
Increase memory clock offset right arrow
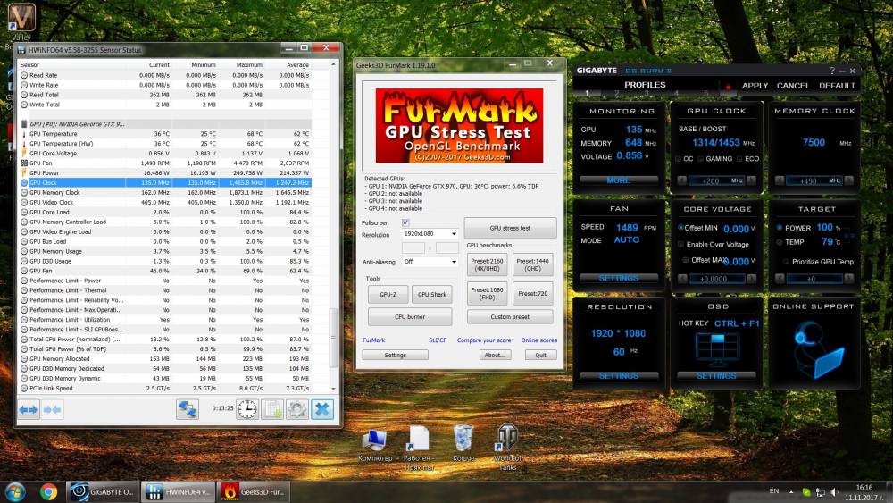pyautogui.click(x=849, y=180)
